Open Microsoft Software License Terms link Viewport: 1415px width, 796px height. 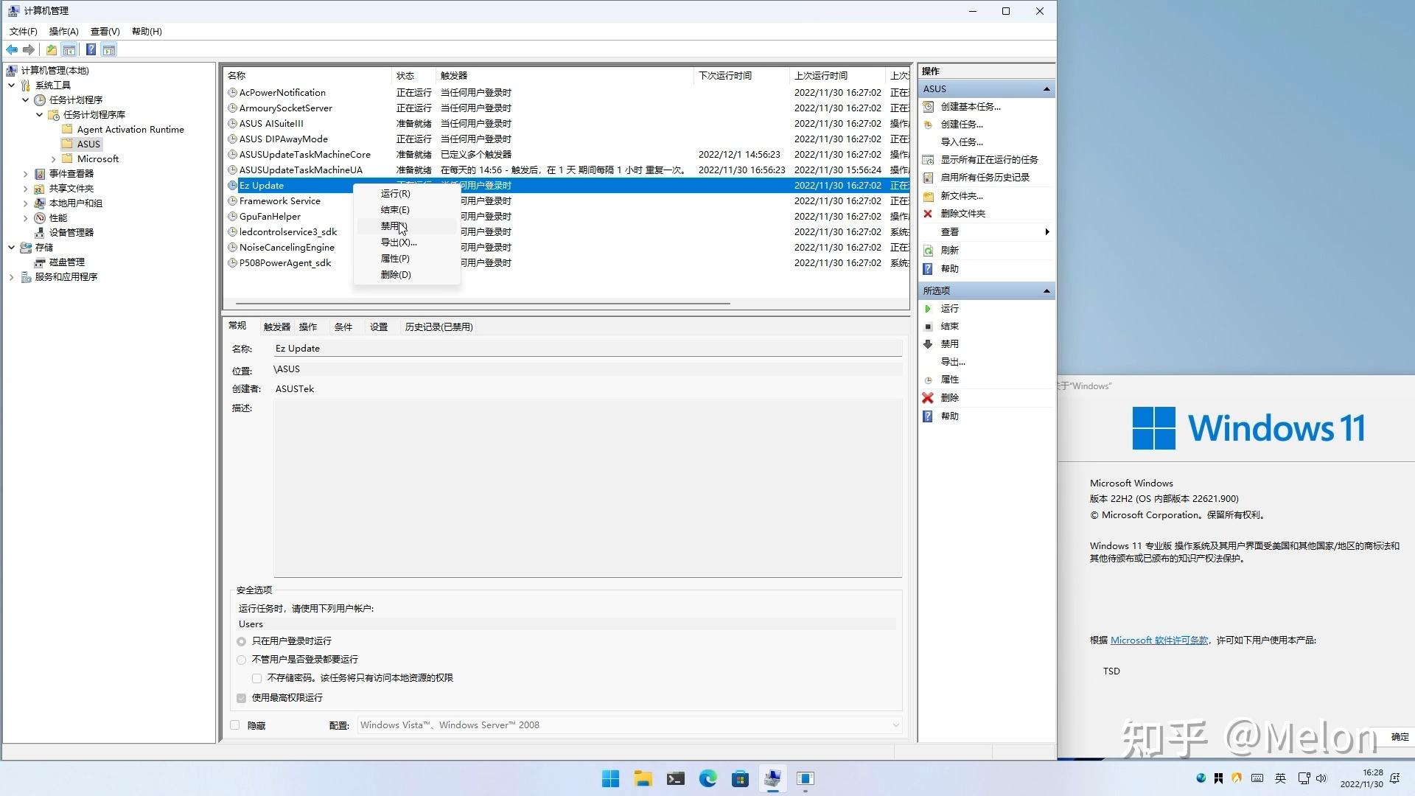pos(1159,640)
